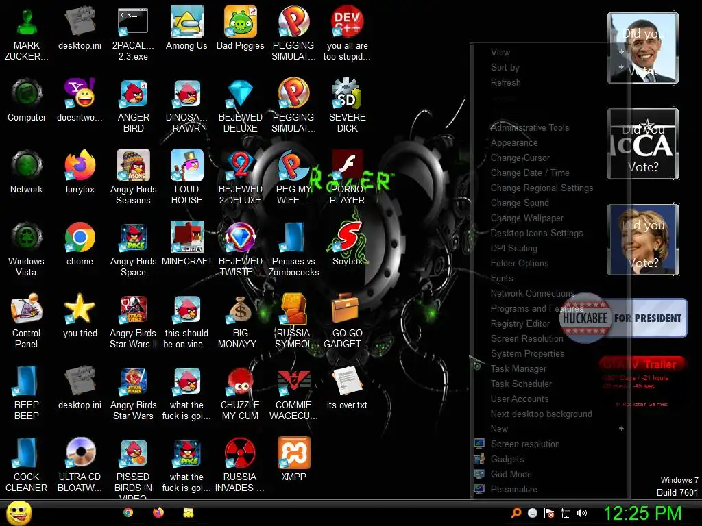This screenshot has width=702, height=526.
Task: Select User Accounts menu entry
Action: click(x=550, y=399)
